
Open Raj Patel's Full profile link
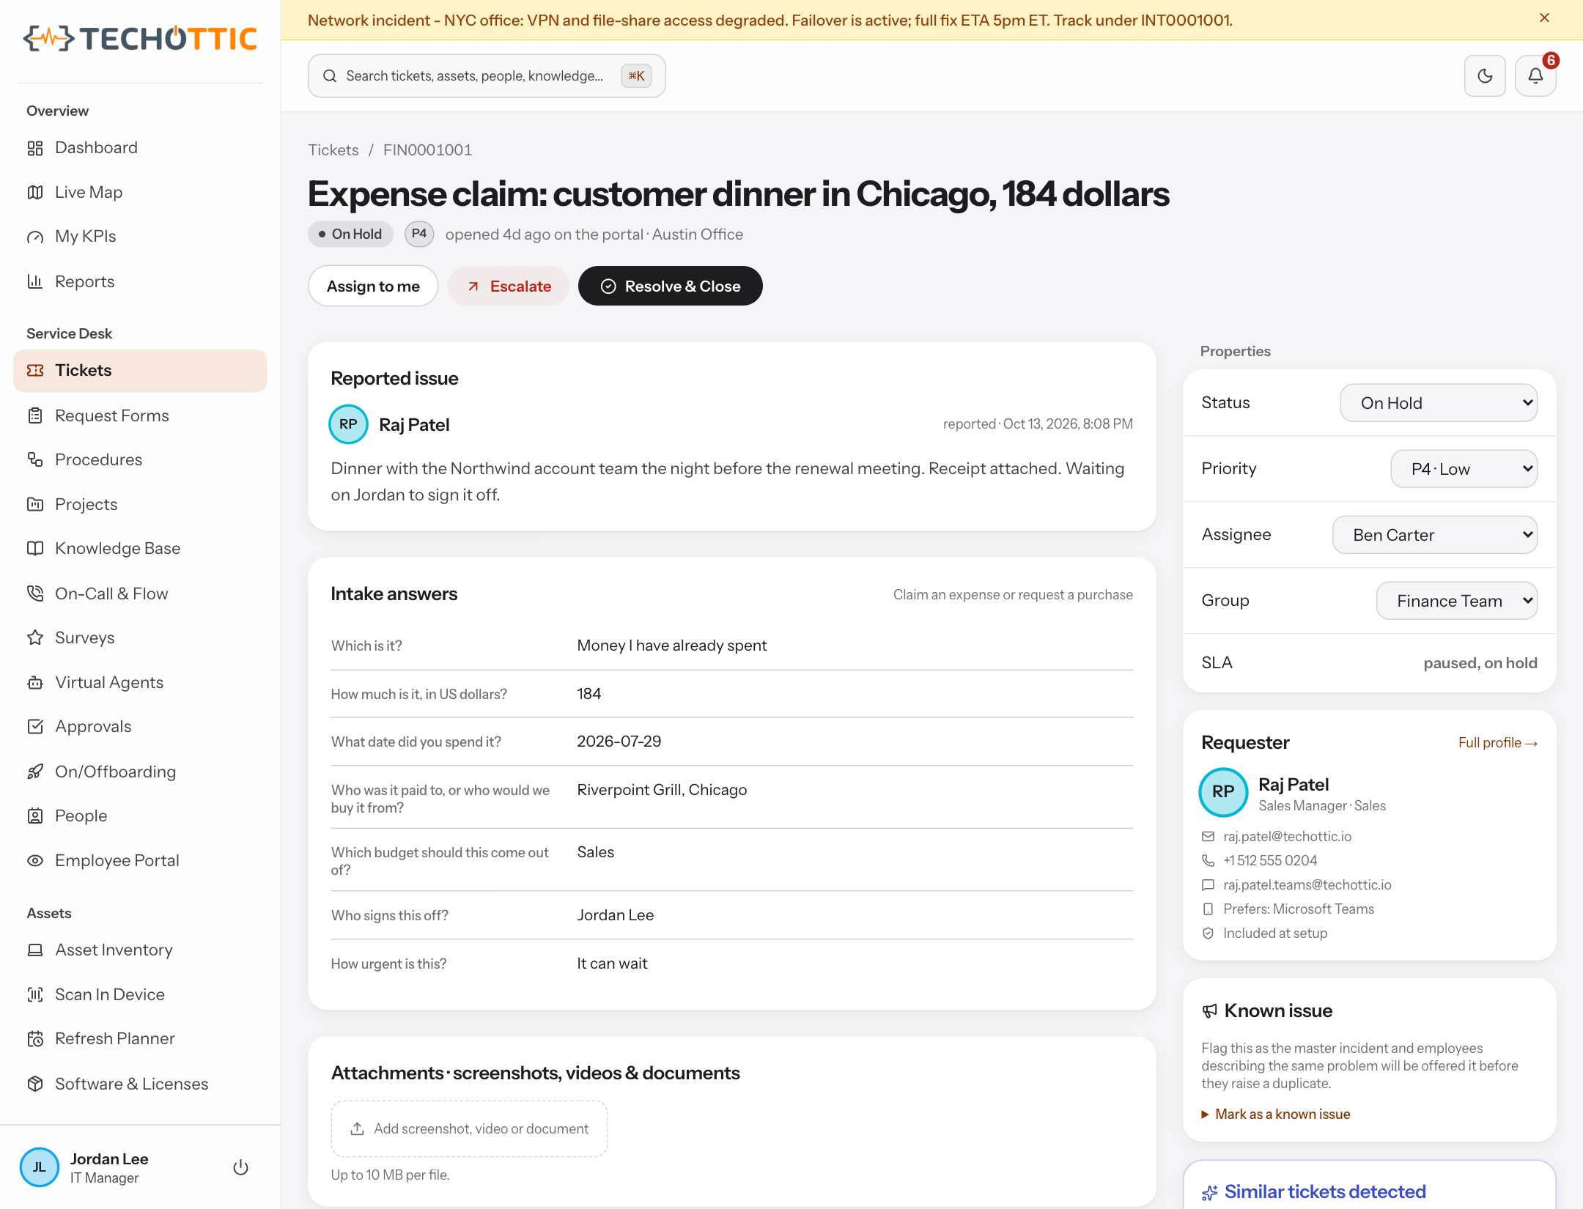[x=1497, y=742]
